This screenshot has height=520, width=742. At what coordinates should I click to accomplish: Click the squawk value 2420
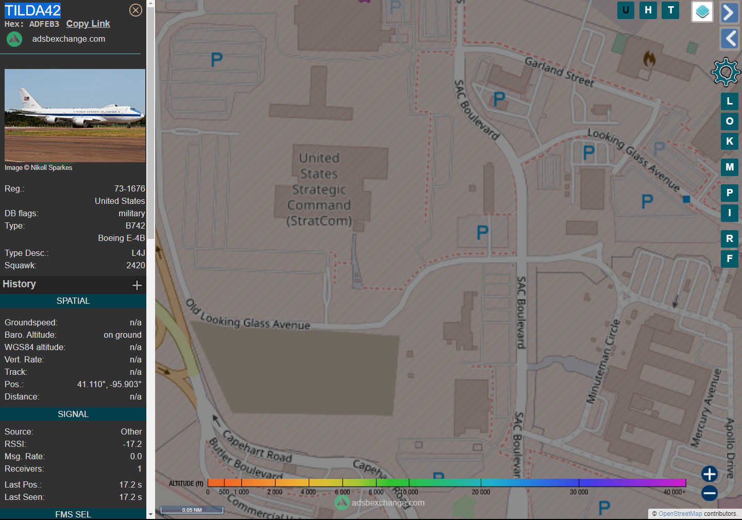(x=136, y=266)
